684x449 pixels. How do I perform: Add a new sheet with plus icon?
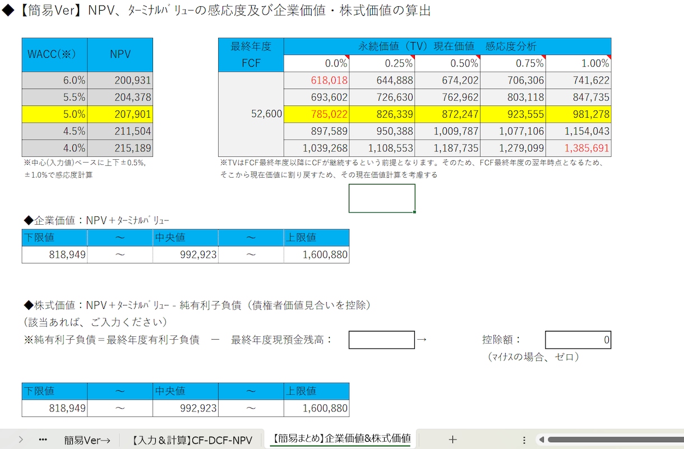453,439
